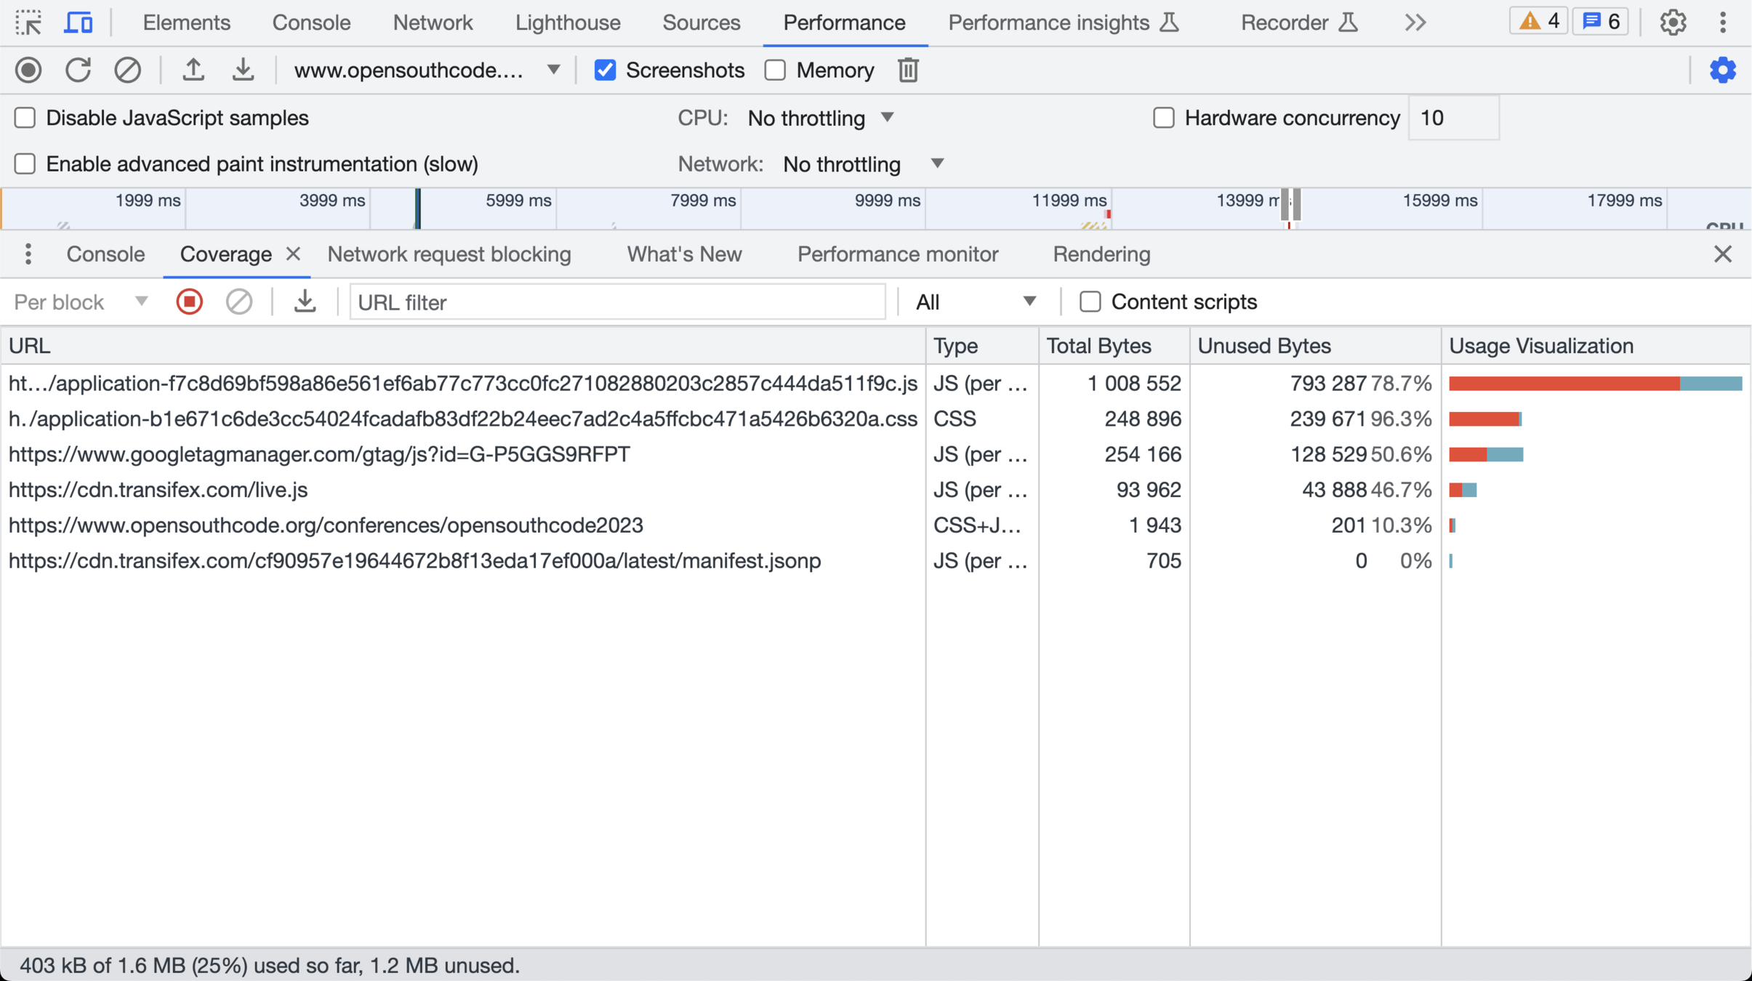The width and height of the screenshot is (1752, 981).
Task: Start performance profile recording
Action: tap(28, 70)
